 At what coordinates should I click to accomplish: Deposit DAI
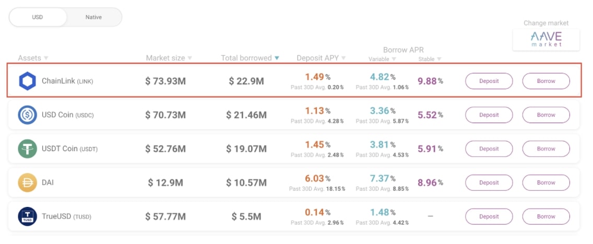click(489, 183)
